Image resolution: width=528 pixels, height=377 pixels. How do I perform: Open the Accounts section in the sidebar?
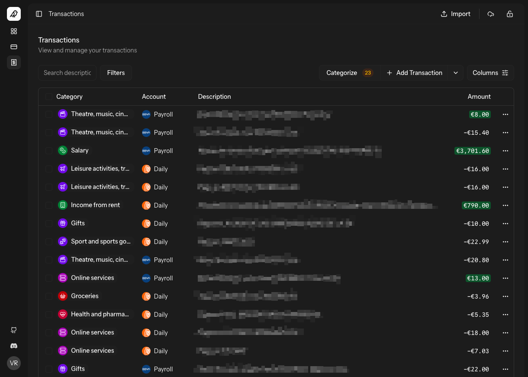coord(13,47)
